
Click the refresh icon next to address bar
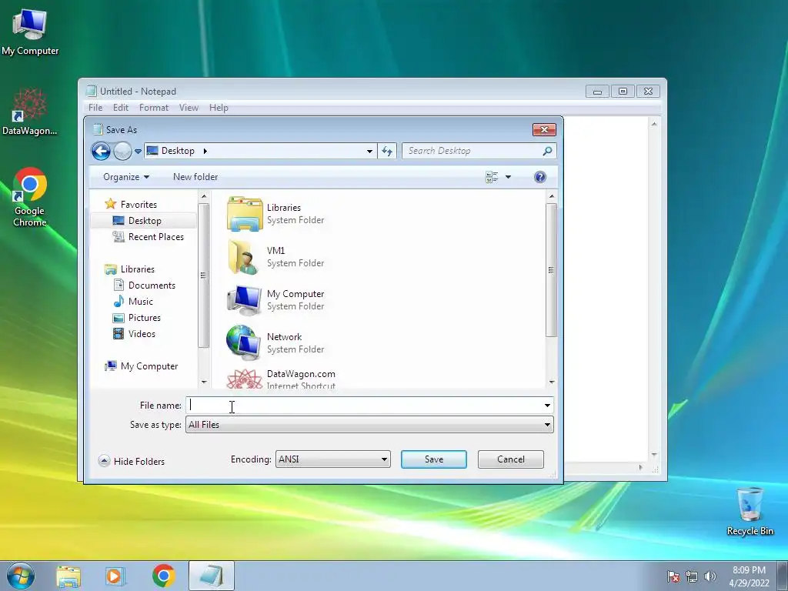click(x=387, y=151)
